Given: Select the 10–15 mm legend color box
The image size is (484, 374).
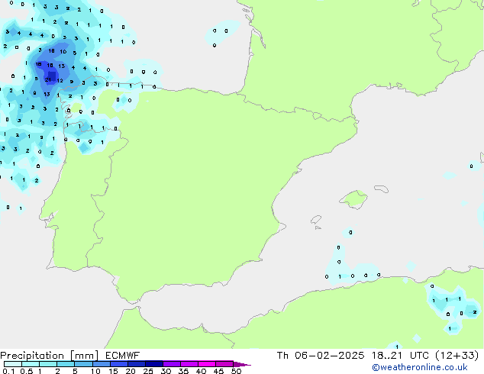Looking at the screenshot, I should (x=101, y=364).
